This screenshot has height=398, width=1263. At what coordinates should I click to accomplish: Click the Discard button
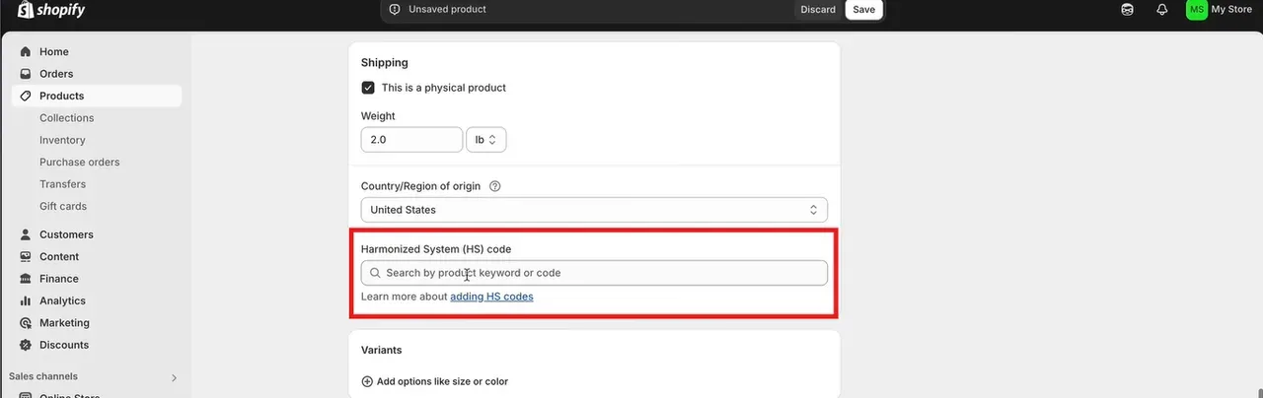point(818,10)
